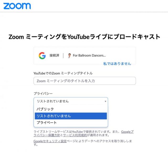Select パブリック from the privacy list

click(45, 109)
